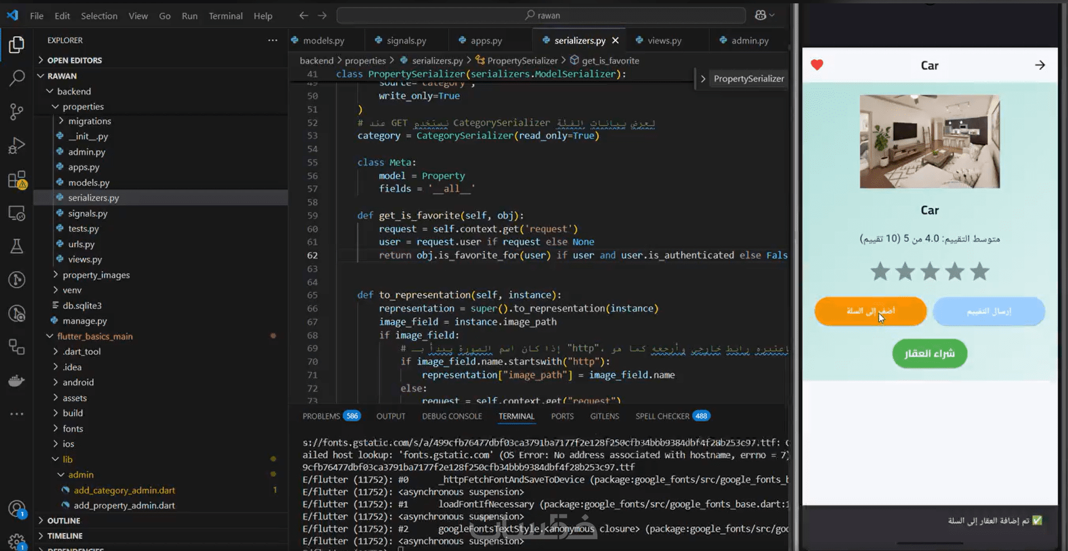Select the fifth rating star
The image size is (1068, 551).
tap(979, 272)
